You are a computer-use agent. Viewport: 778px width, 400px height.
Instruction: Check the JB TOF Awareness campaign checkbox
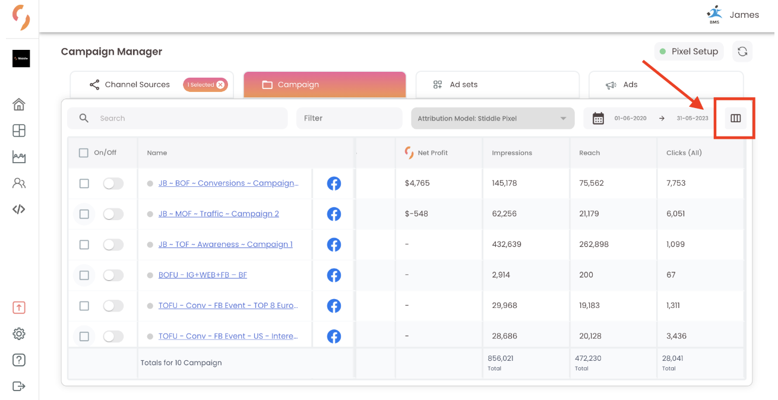(x=84, y=245)
